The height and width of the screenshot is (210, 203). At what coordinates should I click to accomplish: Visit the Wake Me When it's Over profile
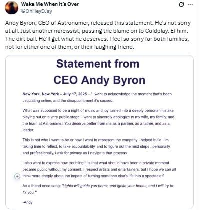pos(50,4)
